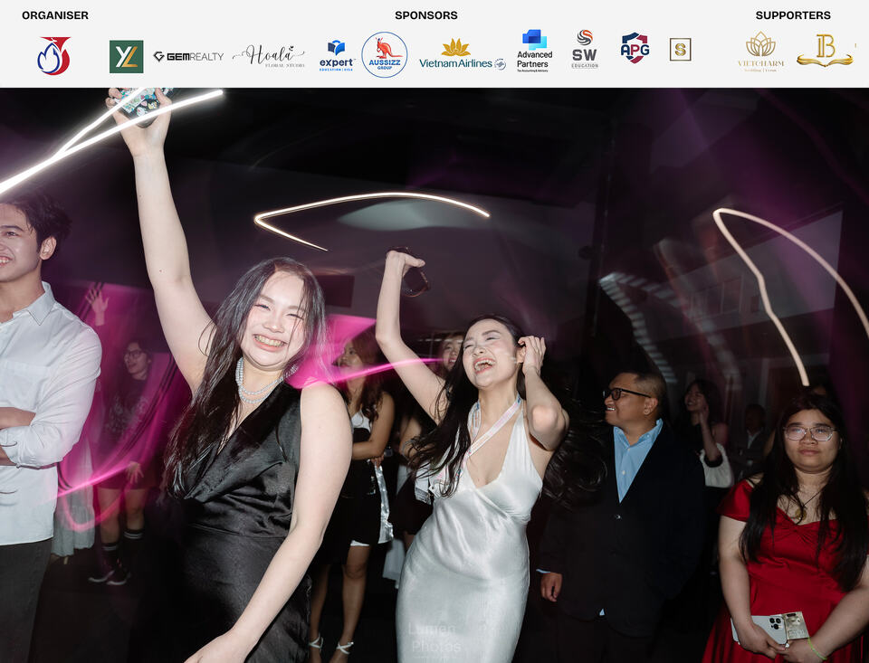This screenshot has height=663, width=869.
Task: Open the VietCharm supporter logo
Action: pos(760,52)
